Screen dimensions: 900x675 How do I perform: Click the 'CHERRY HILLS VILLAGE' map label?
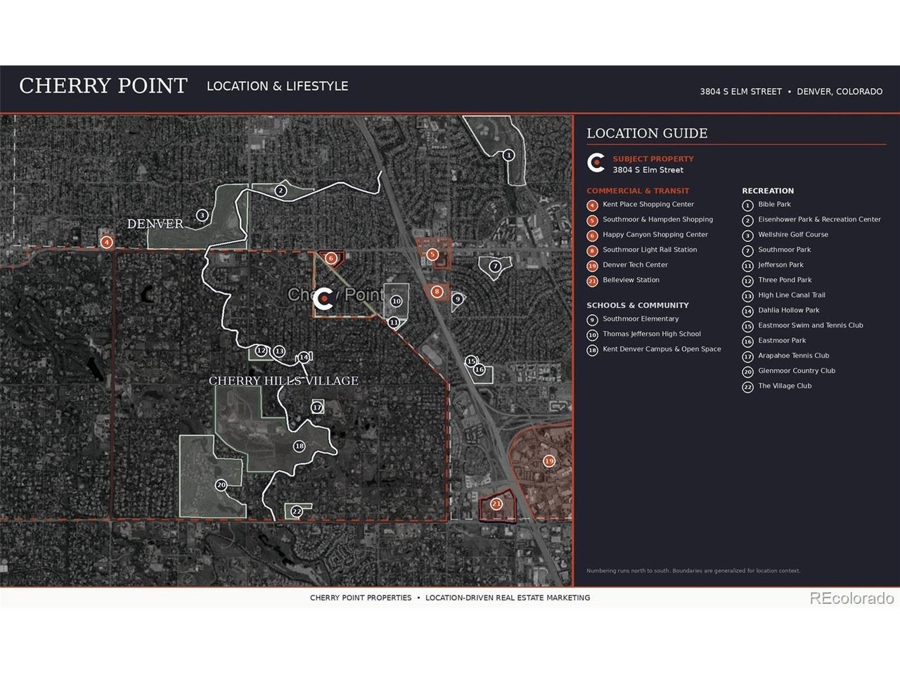point(284,381)
